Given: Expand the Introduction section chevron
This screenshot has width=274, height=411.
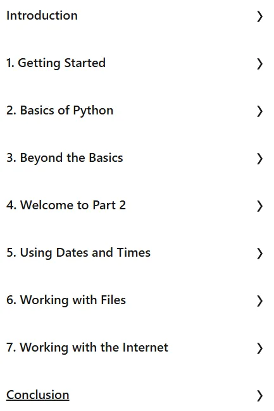Looking at the screenshot, I should pos(259,16).
